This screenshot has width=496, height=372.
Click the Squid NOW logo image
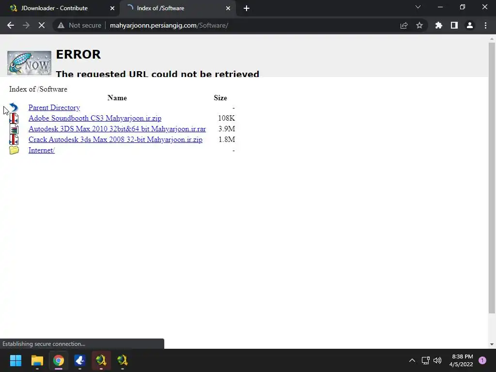(29, 63)
